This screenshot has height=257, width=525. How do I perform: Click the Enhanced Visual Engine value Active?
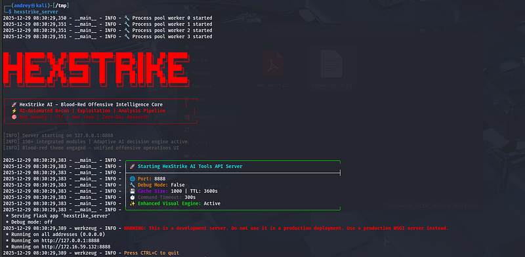tap(212, 203)
